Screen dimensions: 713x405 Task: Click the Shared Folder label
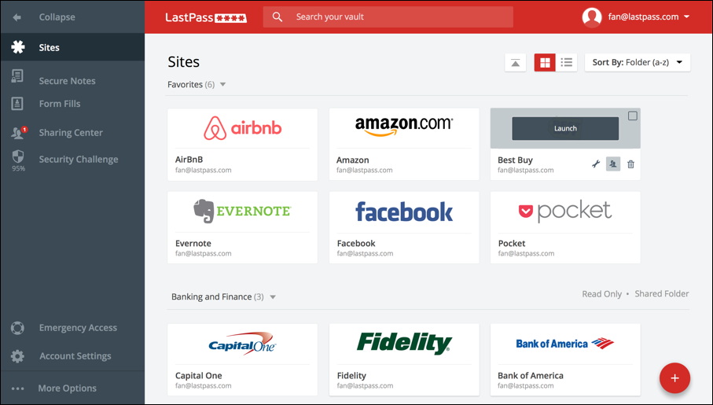coord(662,294)
